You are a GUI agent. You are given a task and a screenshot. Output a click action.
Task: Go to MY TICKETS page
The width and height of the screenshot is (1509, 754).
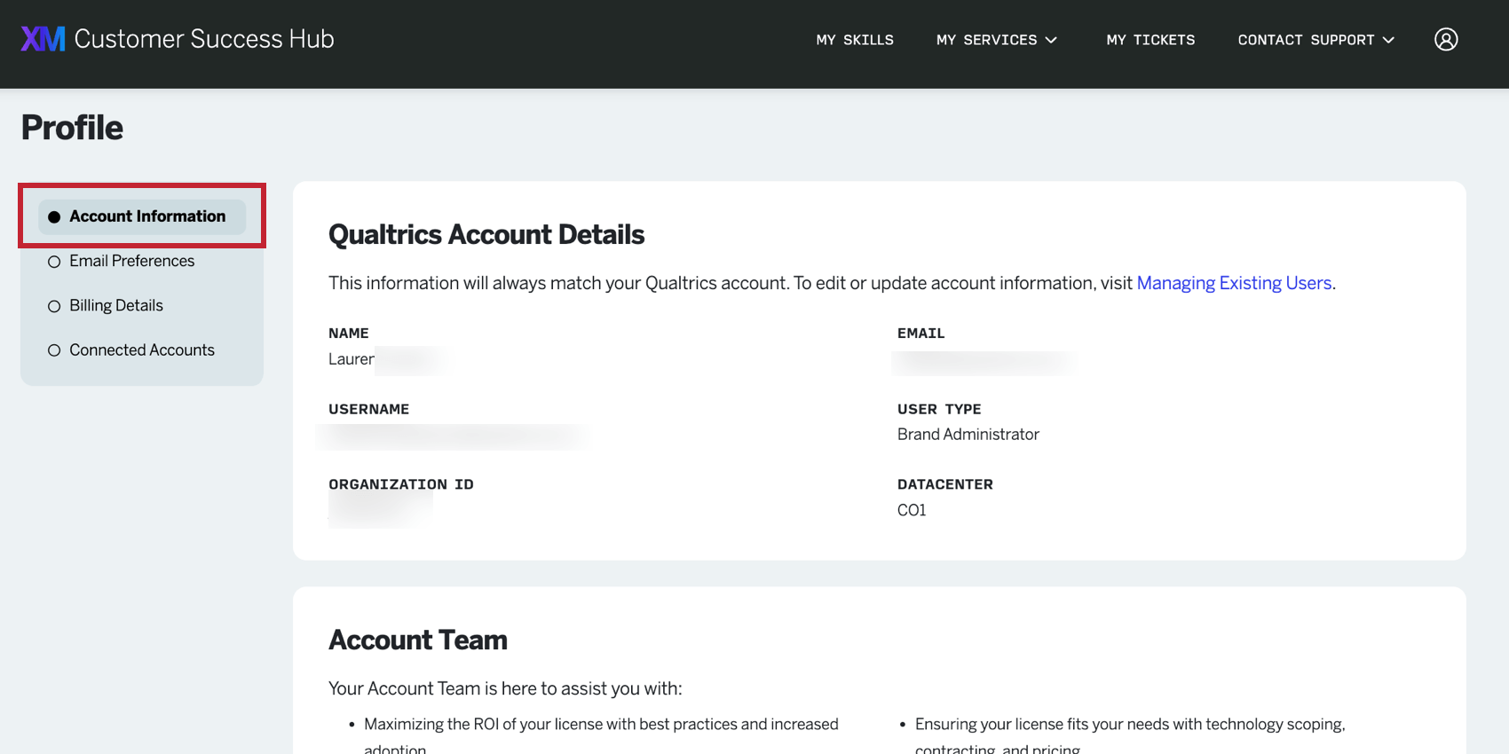coord(1150,40)
